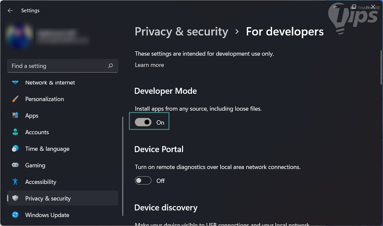
Task: Click the back arrow in Settings
Action: coord(10,11)
